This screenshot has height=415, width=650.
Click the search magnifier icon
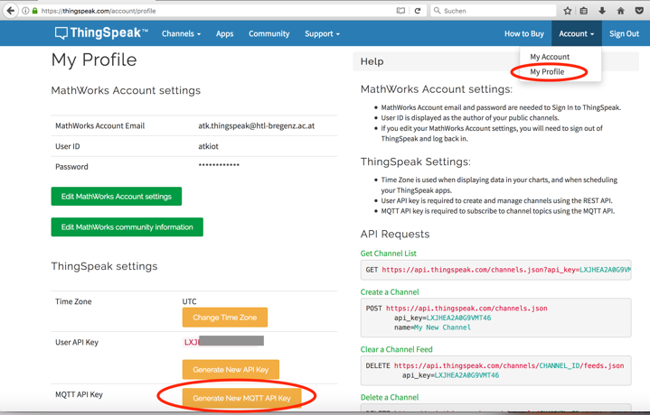437,11
